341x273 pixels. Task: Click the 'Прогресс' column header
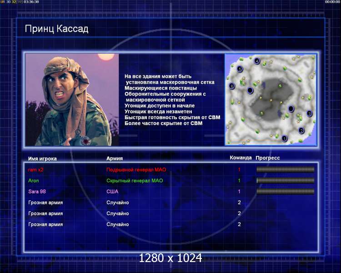click(268, 158)
